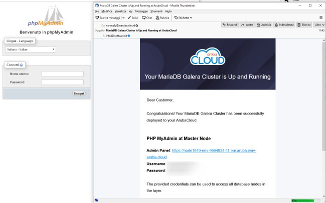
Task: Click the message time 11:43
Action: (x=321, y=30)
